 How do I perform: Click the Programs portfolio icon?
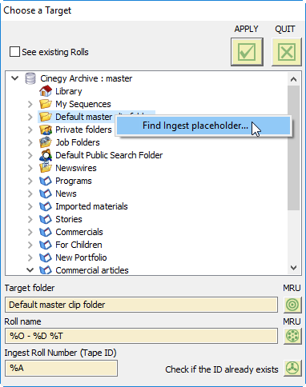(46, 181)
